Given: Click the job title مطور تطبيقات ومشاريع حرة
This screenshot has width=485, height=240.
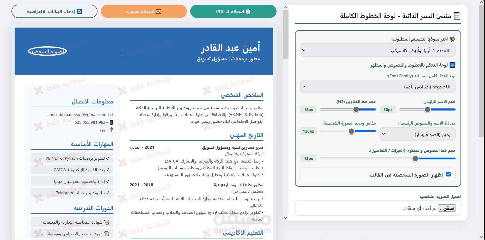Looking at the screenshot, I should 239,185.
